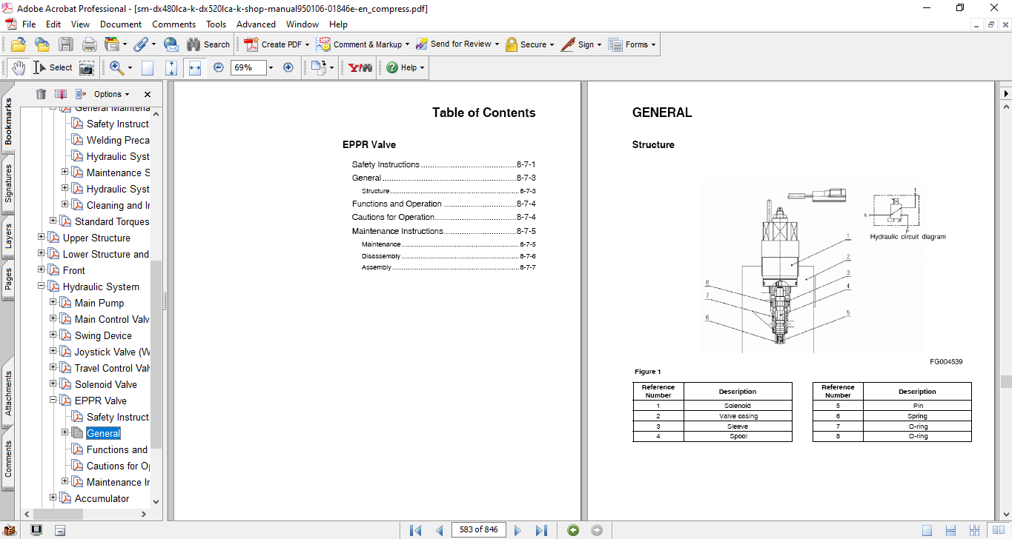
Task: Go to the last page
Action: [541, 530]
